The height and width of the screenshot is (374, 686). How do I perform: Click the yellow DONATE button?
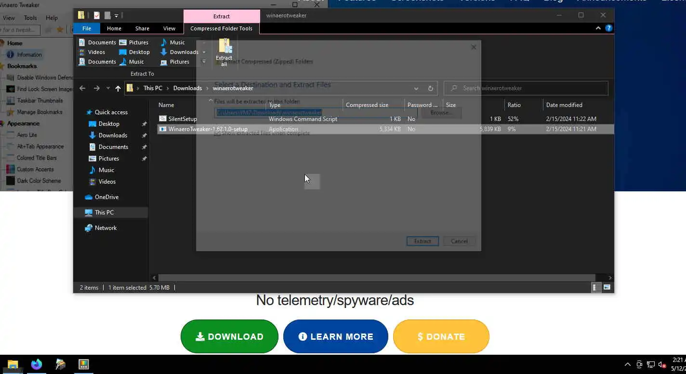(x=441, y=336)
